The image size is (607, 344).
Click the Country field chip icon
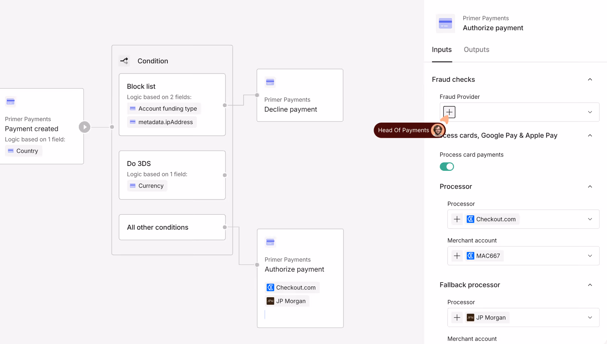11,151
